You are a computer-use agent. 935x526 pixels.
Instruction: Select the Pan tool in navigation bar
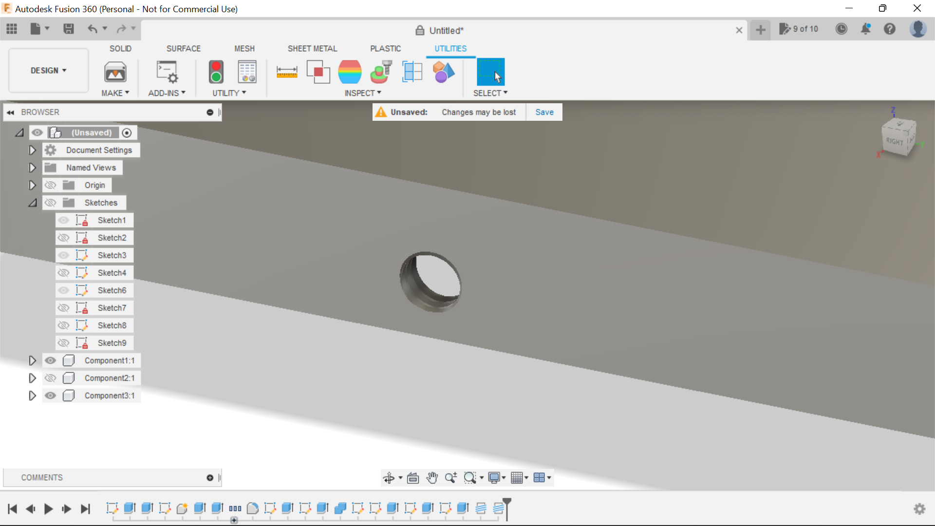tap(432, 478)
